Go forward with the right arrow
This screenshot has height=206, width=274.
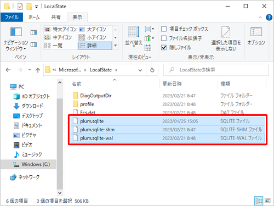click(20, 70)
